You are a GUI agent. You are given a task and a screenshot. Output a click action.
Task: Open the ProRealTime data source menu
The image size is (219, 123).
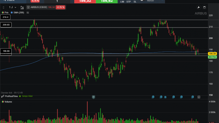(9, 96)
